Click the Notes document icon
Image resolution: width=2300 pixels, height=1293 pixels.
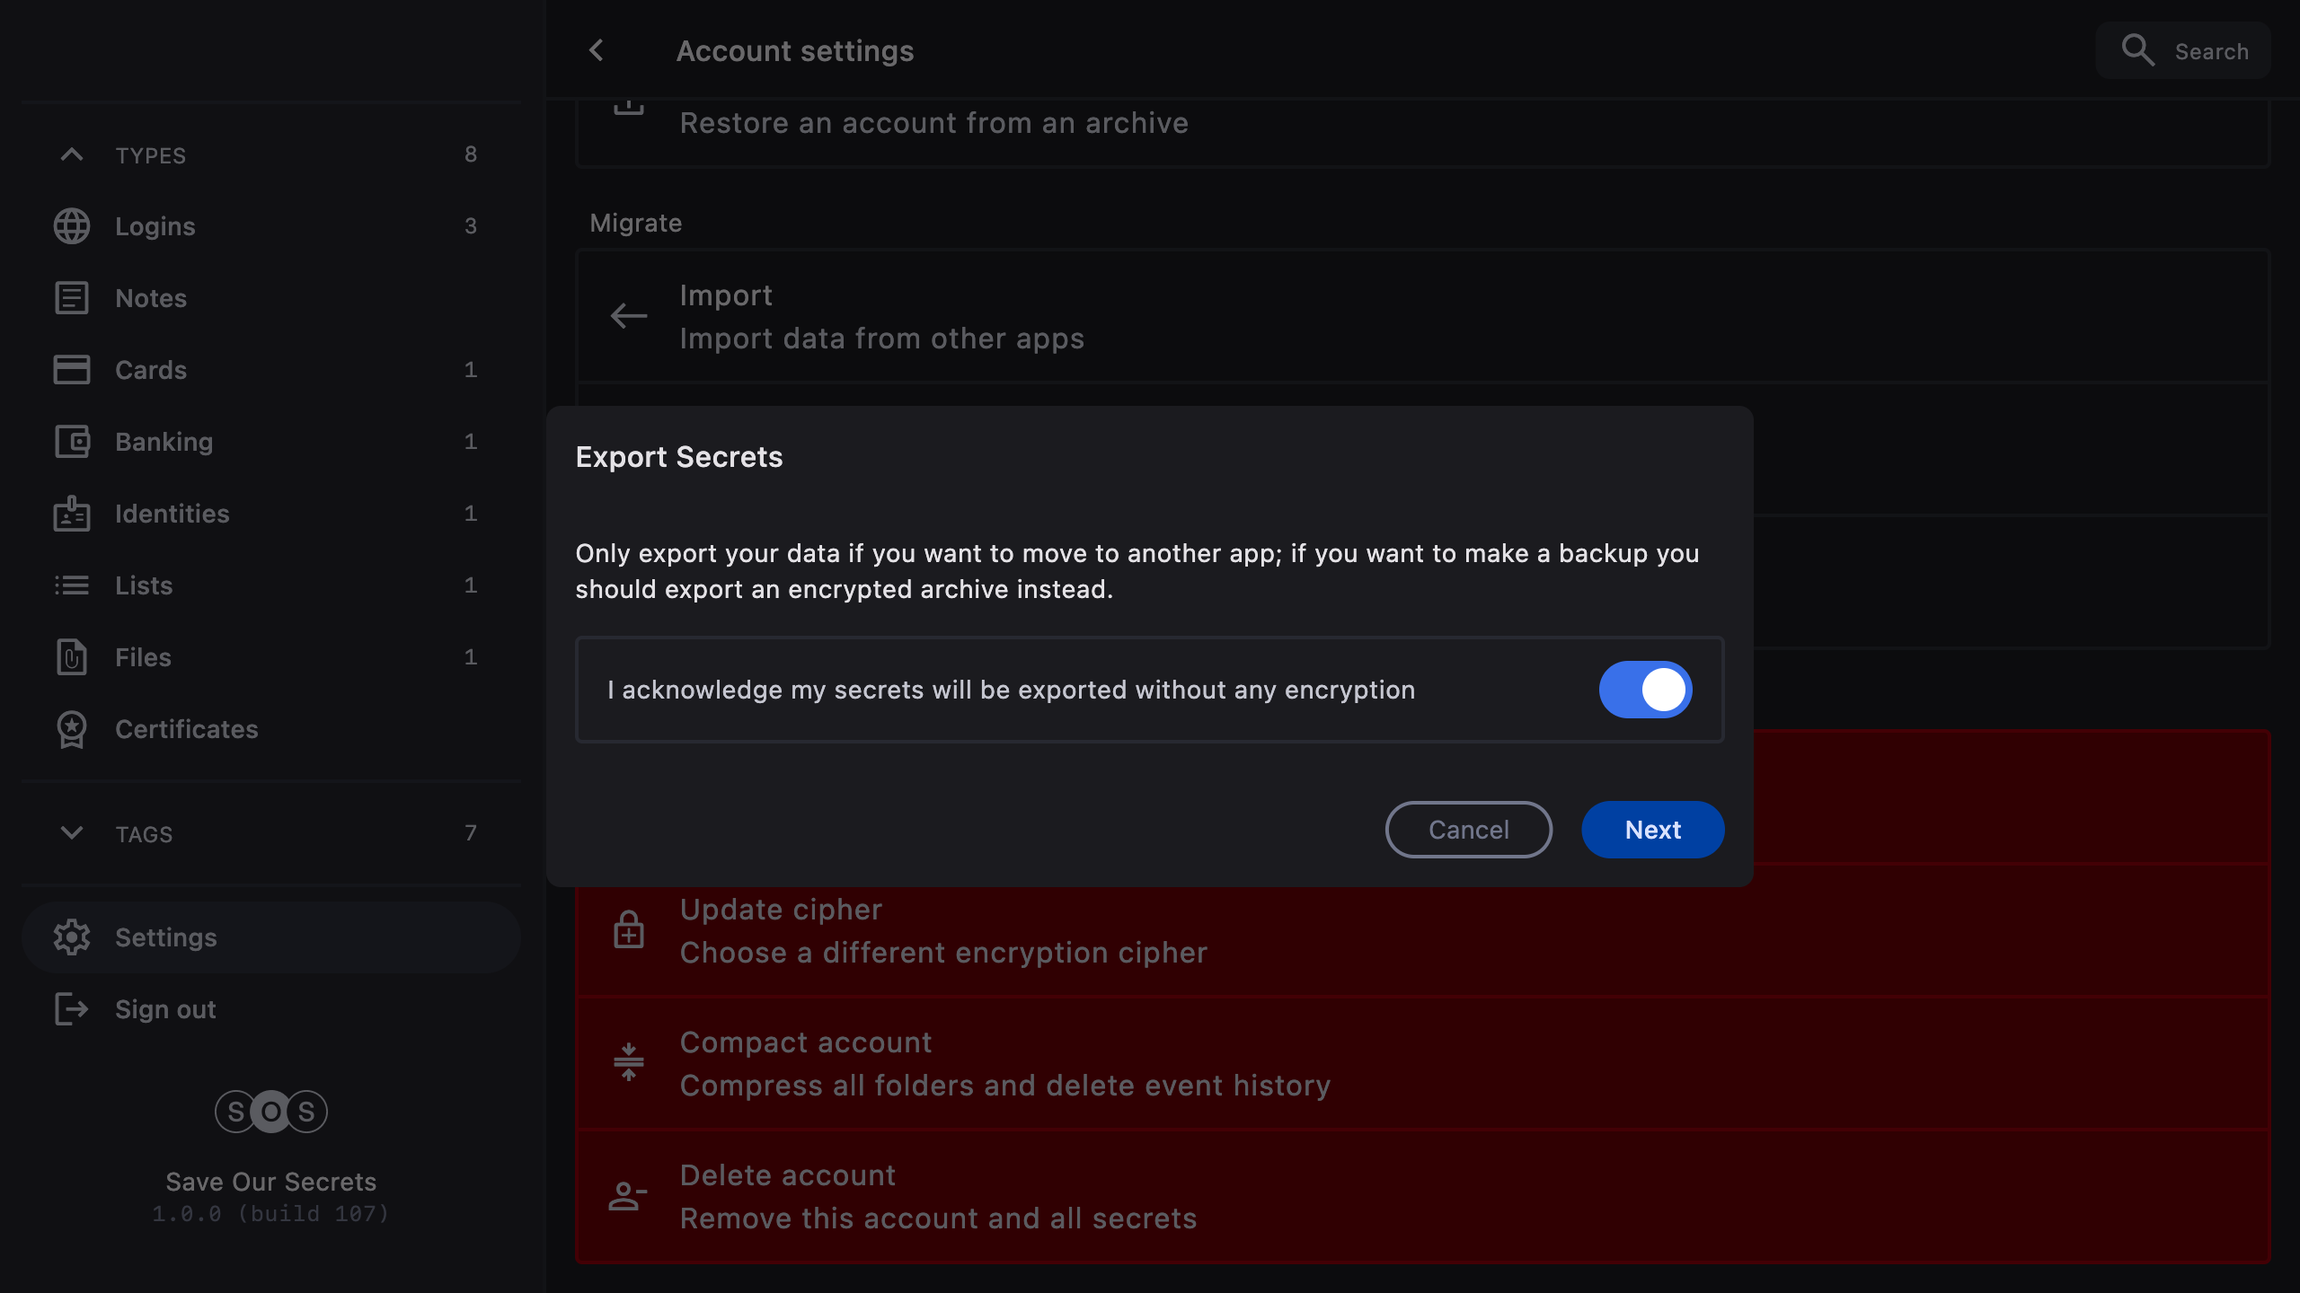click(72, 298)
